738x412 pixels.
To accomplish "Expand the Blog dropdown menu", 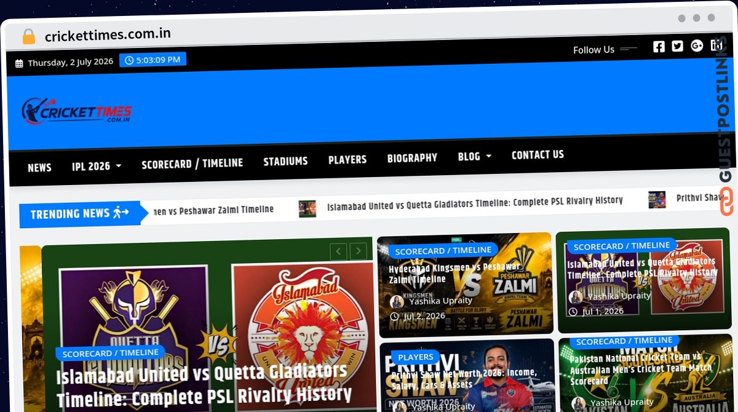I will pyautogui.click(x=474, y=156).
